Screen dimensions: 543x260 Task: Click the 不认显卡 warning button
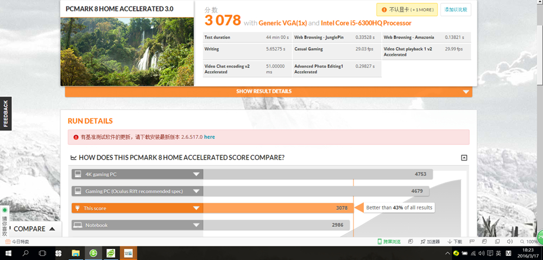point(407,10)
